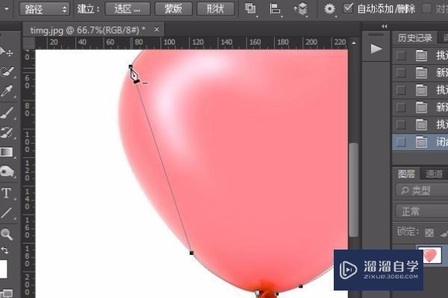Set history brush source on top history row
448x298 pixels.
click(401, 56)
